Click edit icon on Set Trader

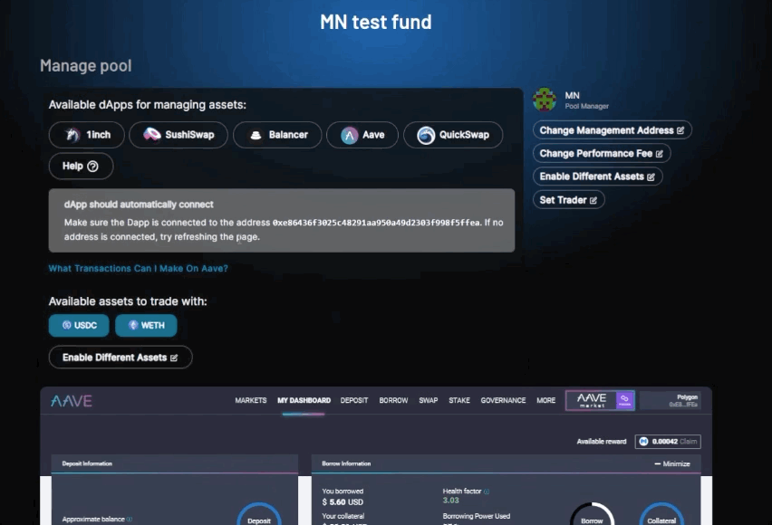[593, 200]
